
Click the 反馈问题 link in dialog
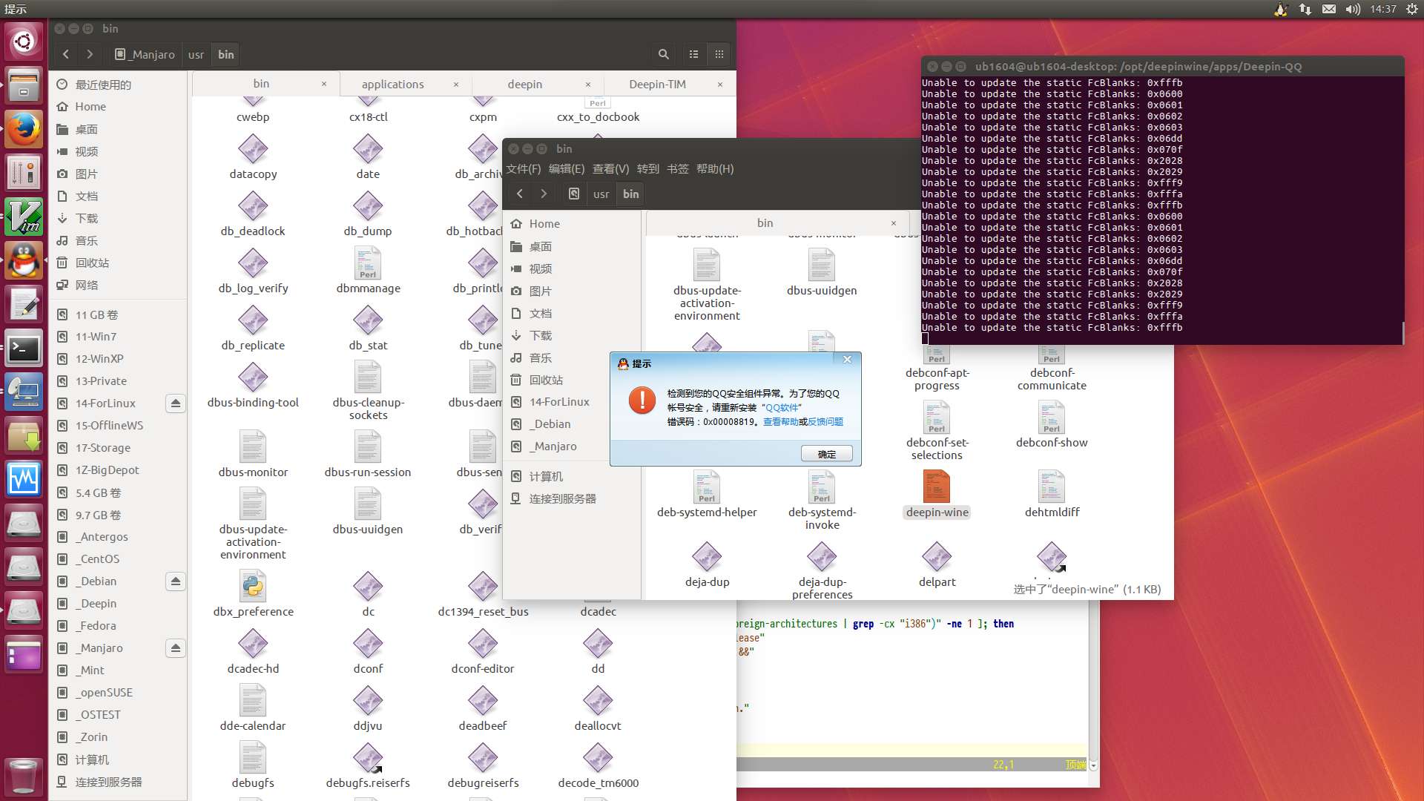(825, 421)
